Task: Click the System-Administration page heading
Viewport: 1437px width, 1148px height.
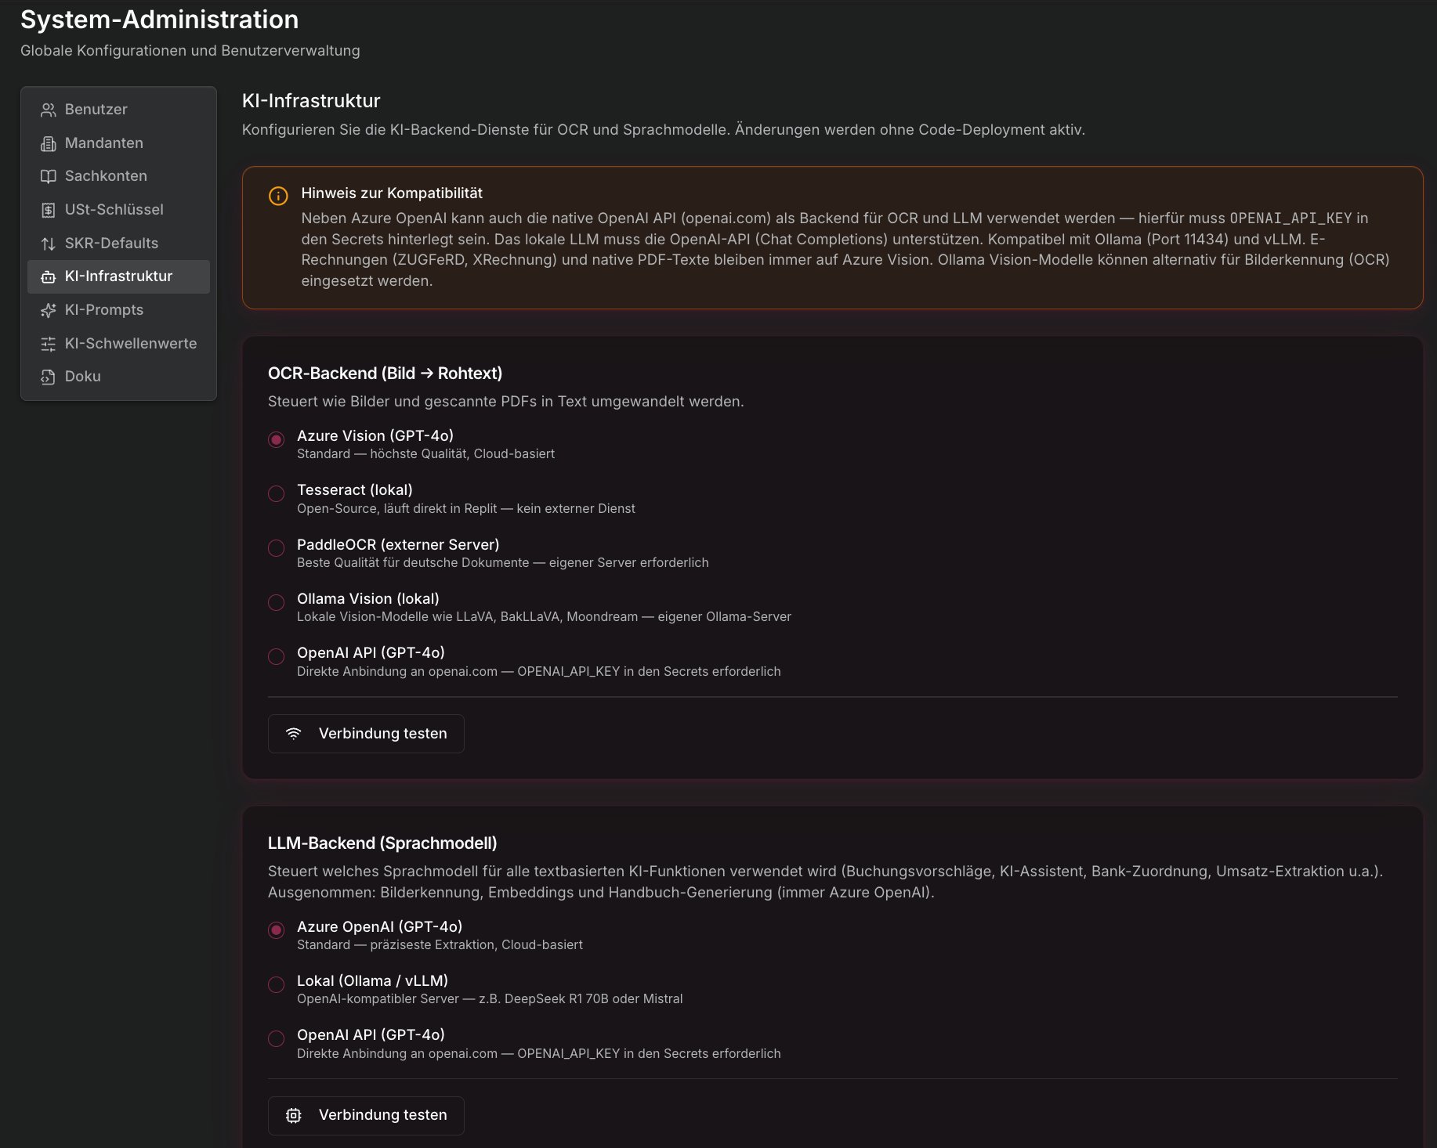Action: pos(159,20)
